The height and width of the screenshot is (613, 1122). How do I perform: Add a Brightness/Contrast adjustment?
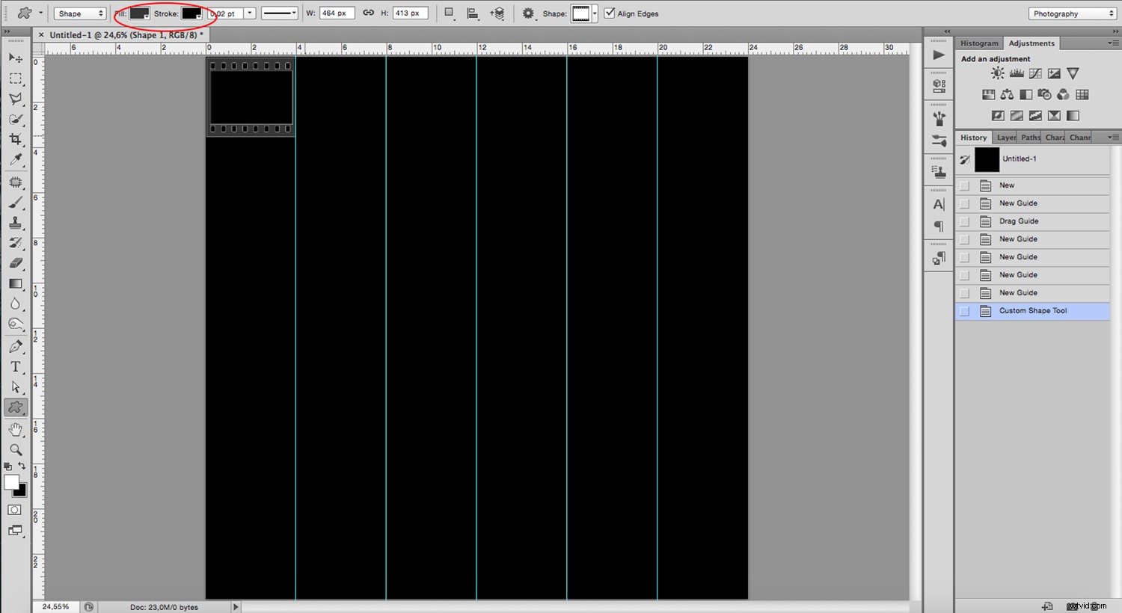click(x=997, y=73)
